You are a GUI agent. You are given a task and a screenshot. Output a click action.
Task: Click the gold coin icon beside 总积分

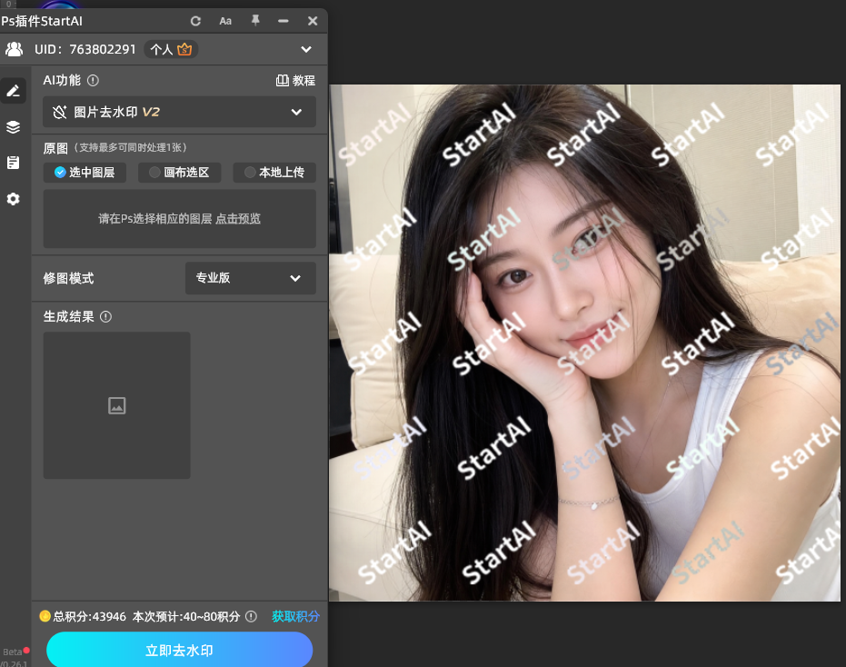pyautogui.click(x=45, y=616)
